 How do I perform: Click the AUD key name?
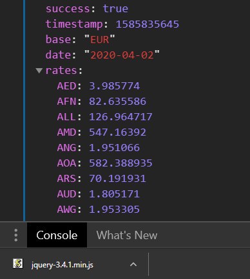[66, 194]
